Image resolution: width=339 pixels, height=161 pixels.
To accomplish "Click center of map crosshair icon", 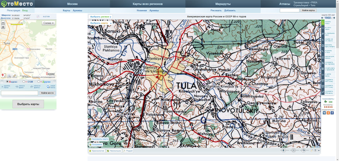I will 322,75.
